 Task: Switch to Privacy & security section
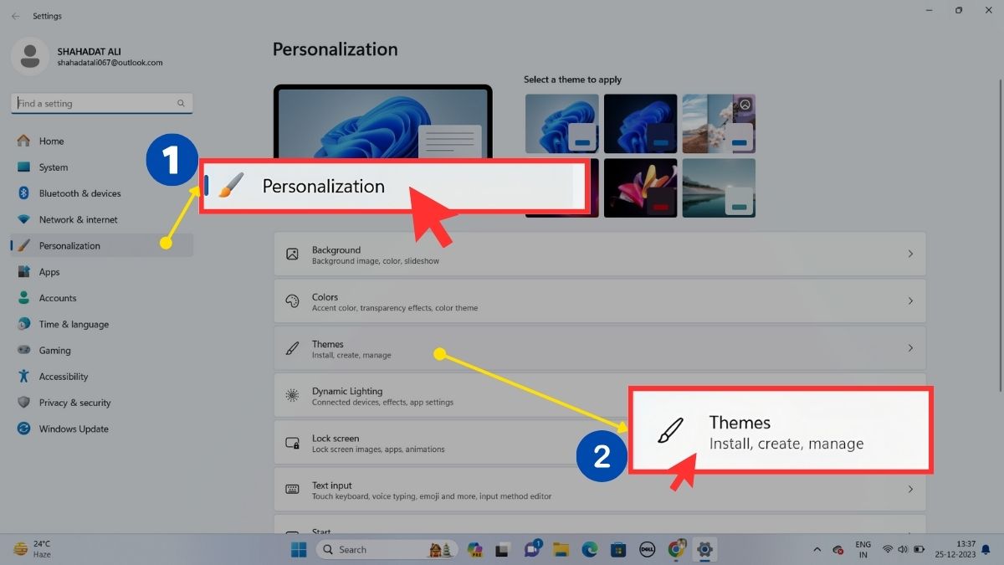pyautogui.click(x=25, y=403)
